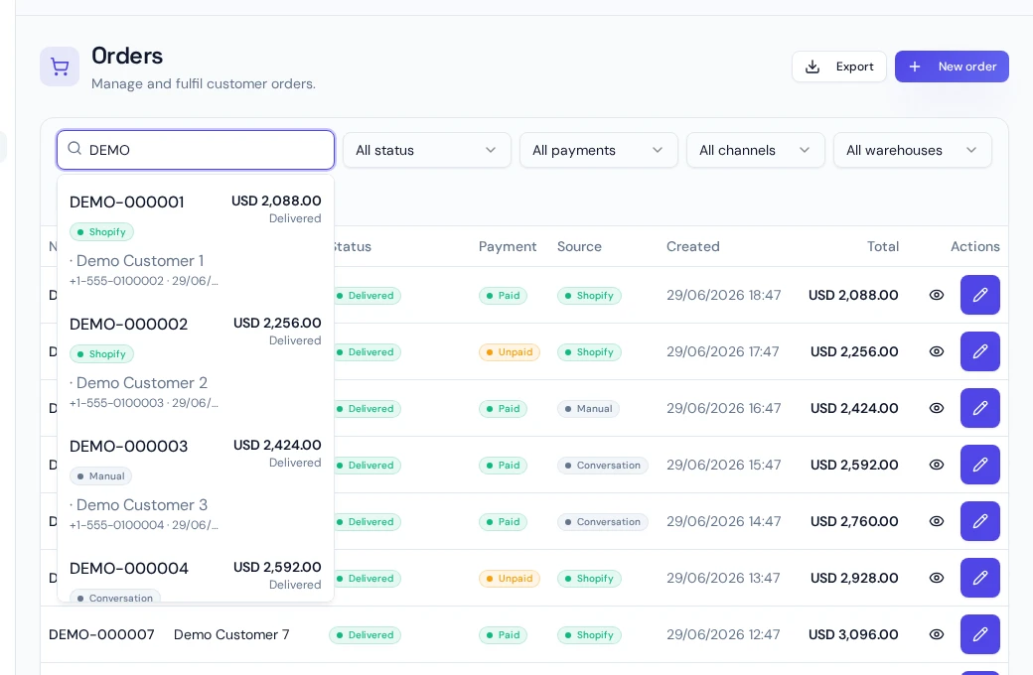This screenshot has width=1033, height=675.
Task: Click Demo Customer 7 table cell
Action: (231, 635)
